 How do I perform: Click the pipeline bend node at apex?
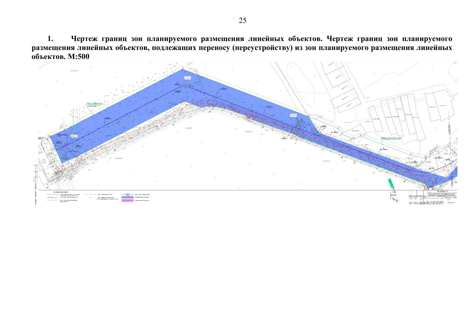[182, 86]
